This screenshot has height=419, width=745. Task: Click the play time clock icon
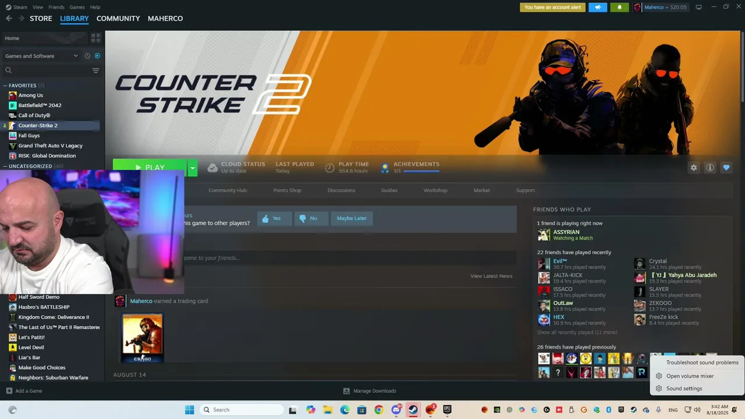(x=330, y=168)
